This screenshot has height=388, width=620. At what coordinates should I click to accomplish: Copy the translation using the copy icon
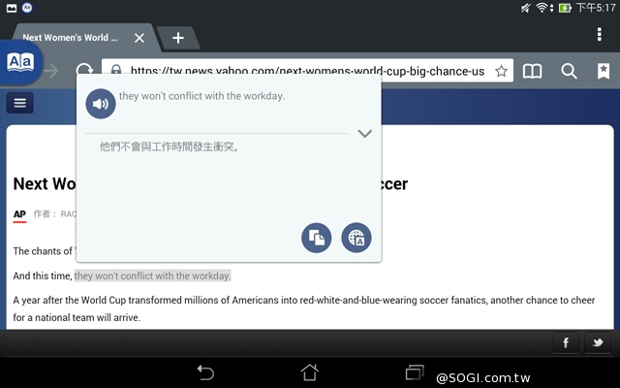tap(317, 238)
